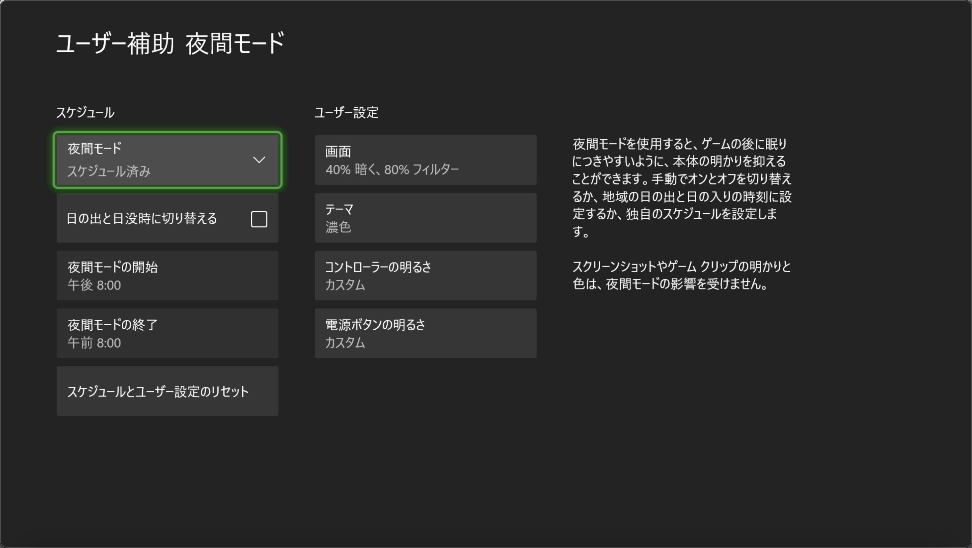Click カスタム under 電源ボタンの明るさ

pyautogui.click(x=345, y=343)
